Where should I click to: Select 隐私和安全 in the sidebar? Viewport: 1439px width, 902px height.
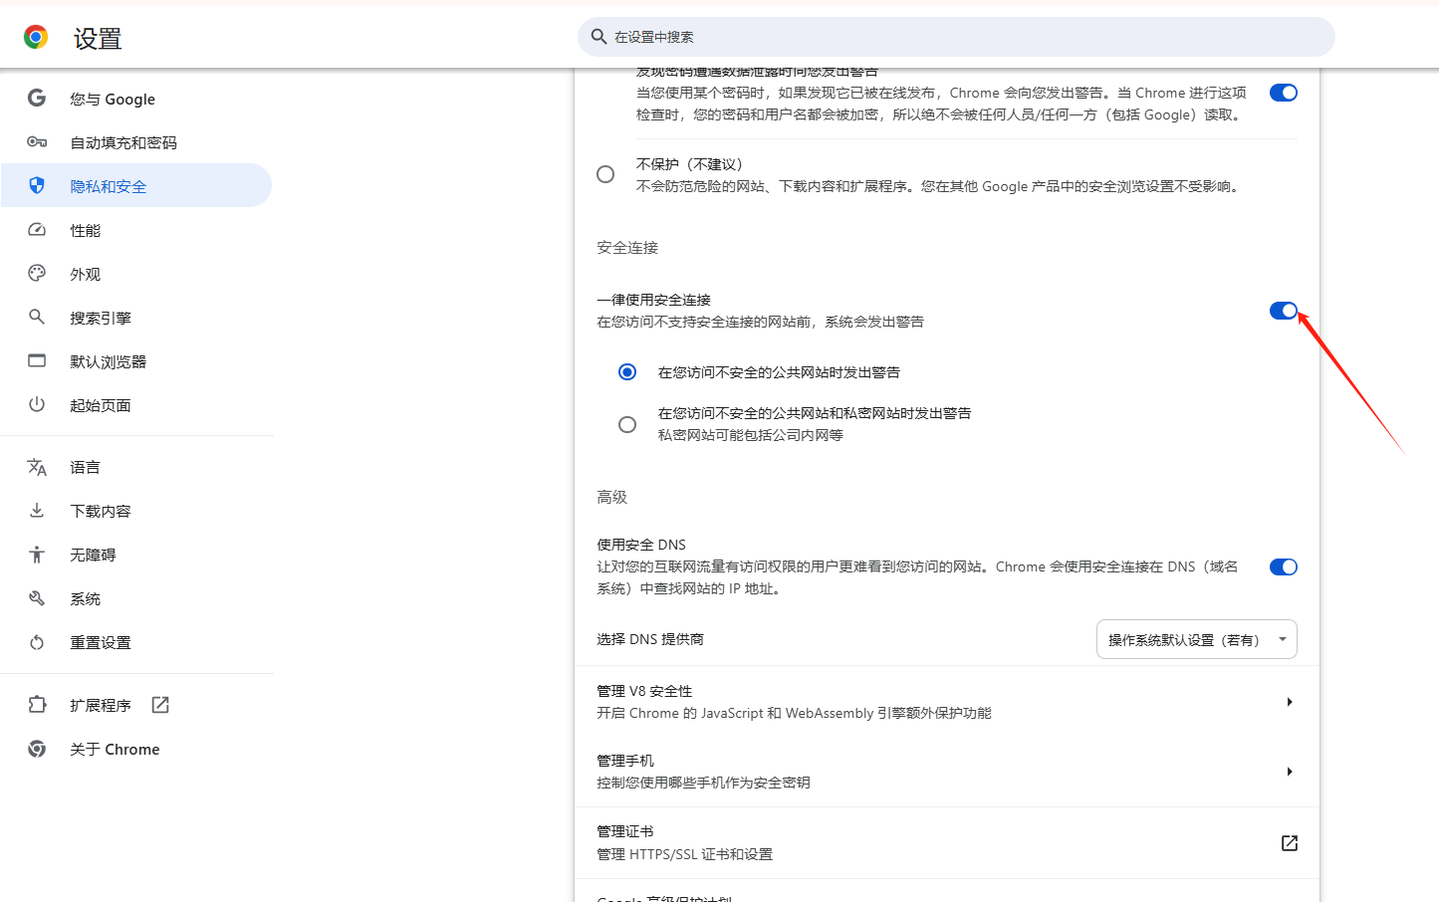(x=136, y=186)
